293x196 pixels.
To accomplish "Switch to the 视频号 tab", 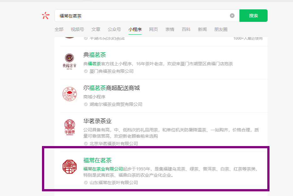I will pyautogui.click(x=77, y=29).
